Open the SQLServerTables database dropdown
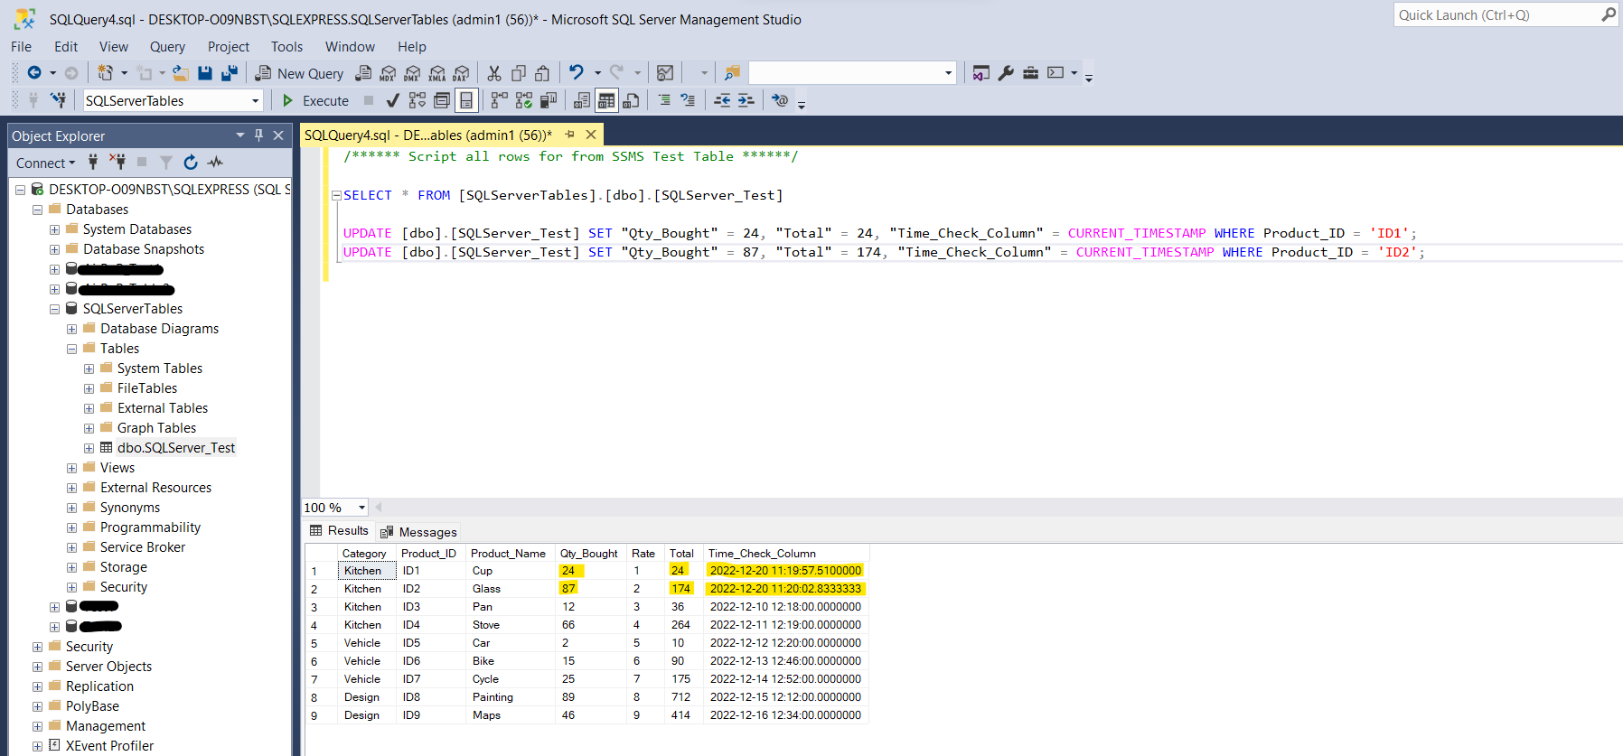This screenshot has width=1623, height=756. tap(255, 101)
